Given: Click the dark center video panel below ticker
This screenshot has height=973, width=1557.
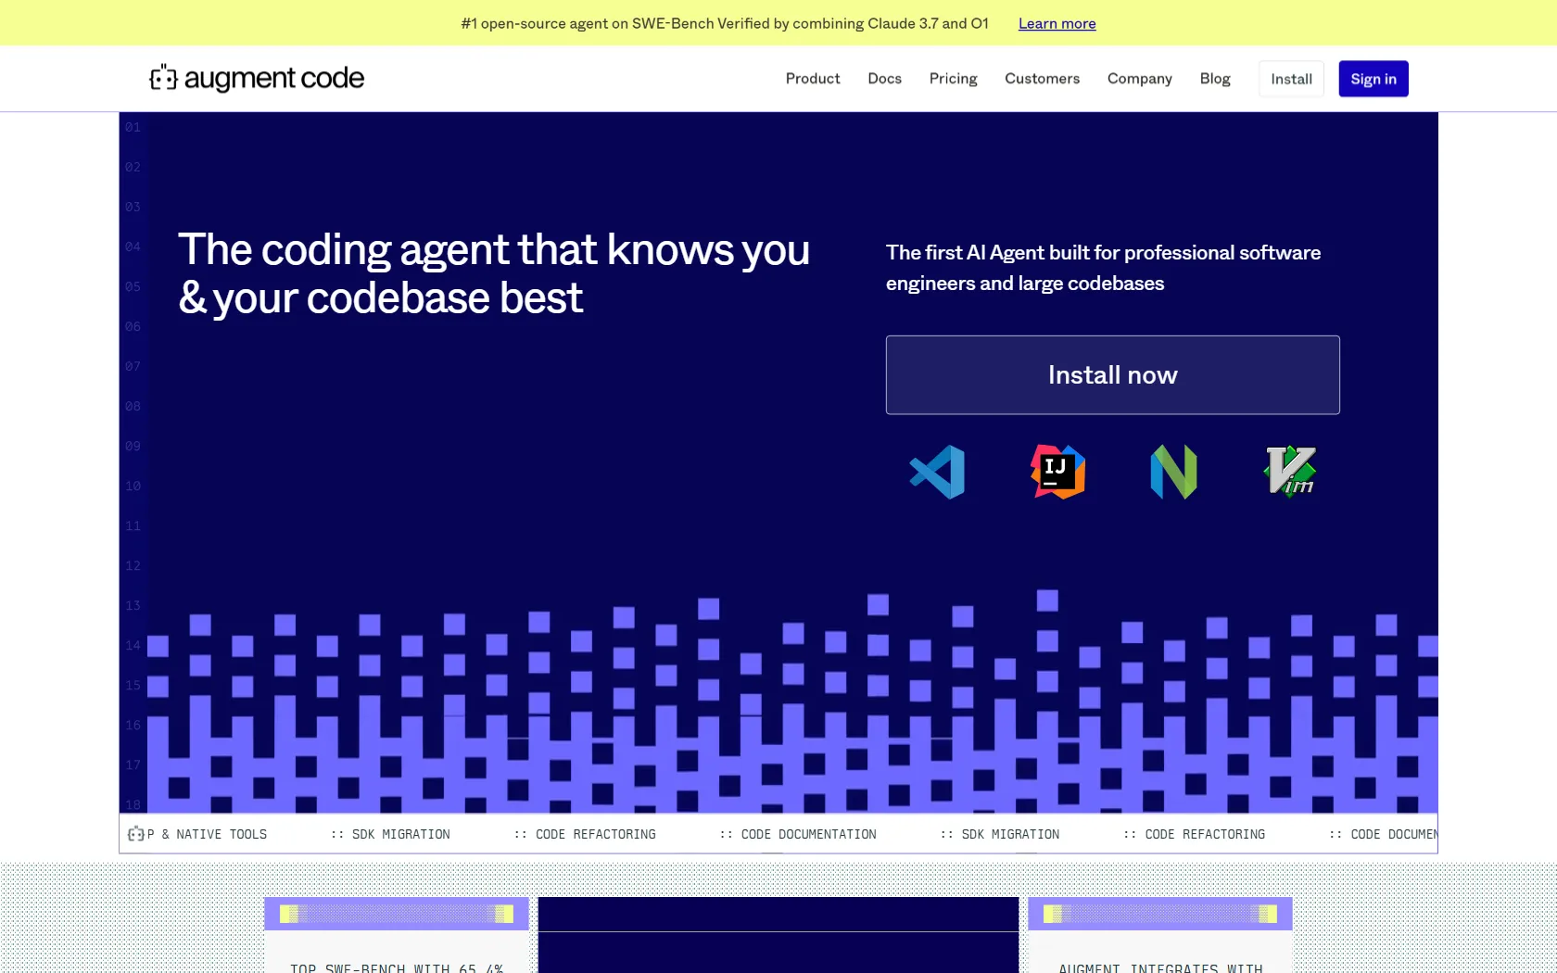Looking at the screenshot, I should click(778, 935).
